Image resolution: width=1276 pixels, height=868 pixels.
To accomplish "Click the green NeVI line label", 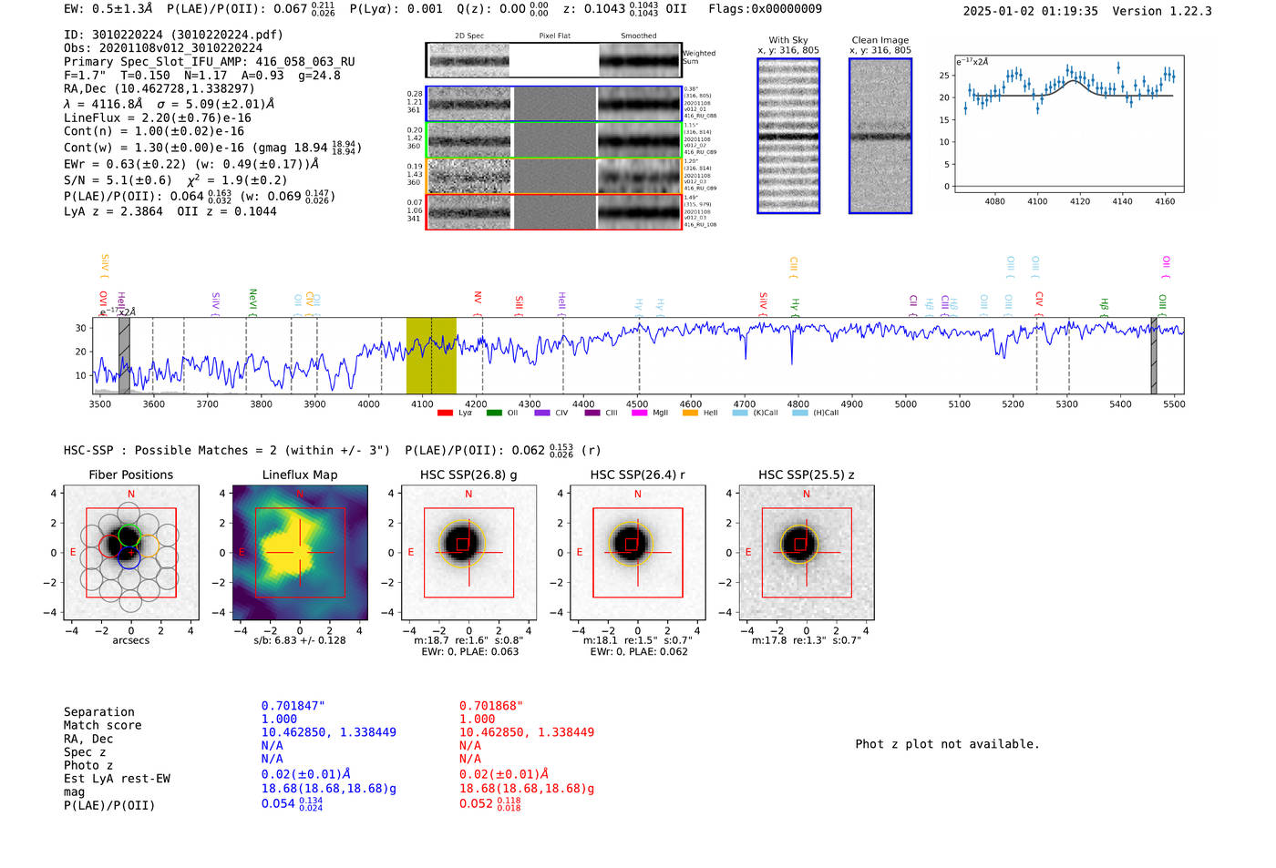I will tap(252, 301).
